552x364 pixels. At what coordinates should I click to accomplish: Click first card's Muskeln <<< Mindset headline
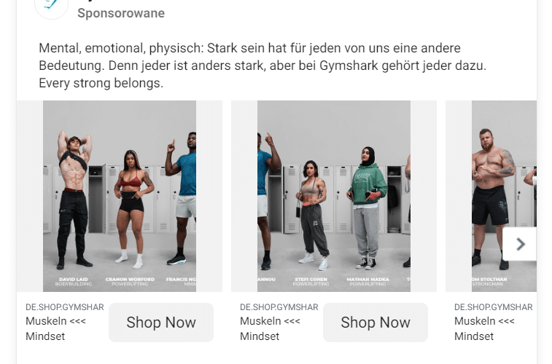[55, 328]
